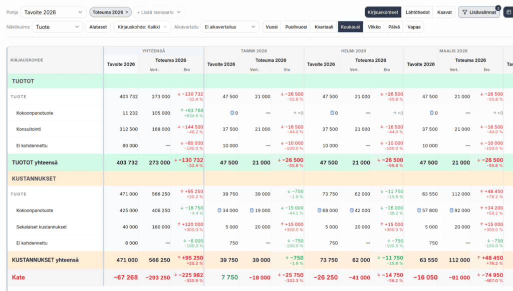The image size is (513, 291).
Task: Go to the Kaavat tab
Action: click(x=444, y=12)
